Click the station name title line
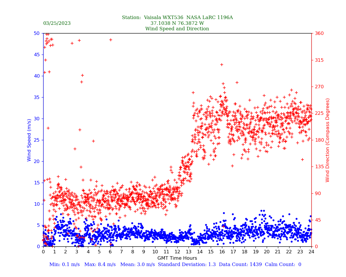 177,18
